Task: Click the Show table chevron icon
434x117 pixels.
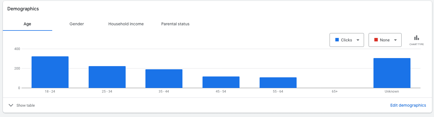Action: (x=11, y=105)
